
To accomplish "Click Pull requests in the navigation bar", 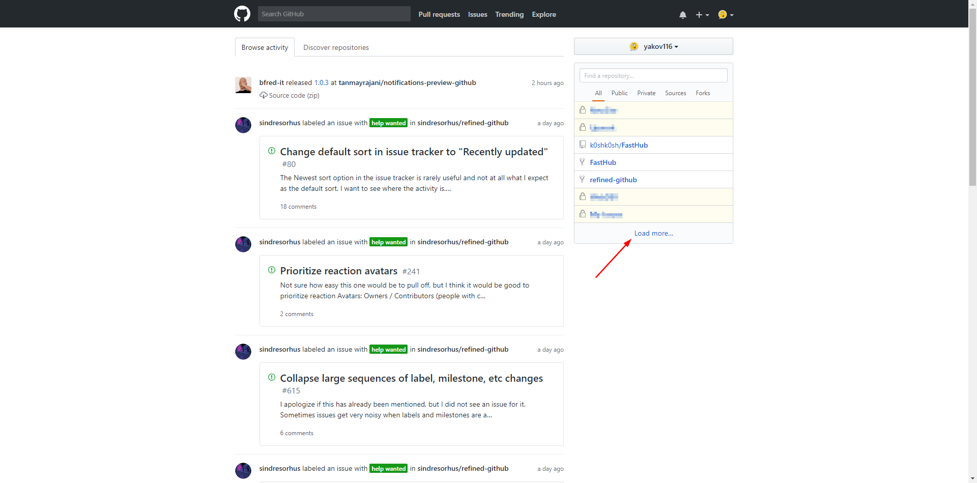I will (439, 14).
